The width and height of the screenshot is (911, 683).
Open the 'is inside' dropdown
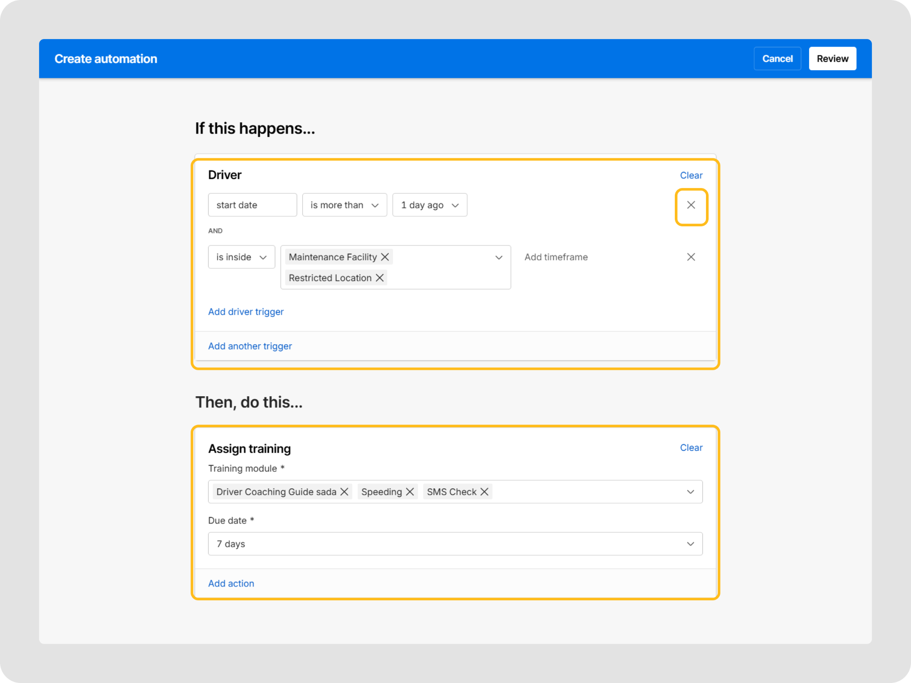pos(241,257)
